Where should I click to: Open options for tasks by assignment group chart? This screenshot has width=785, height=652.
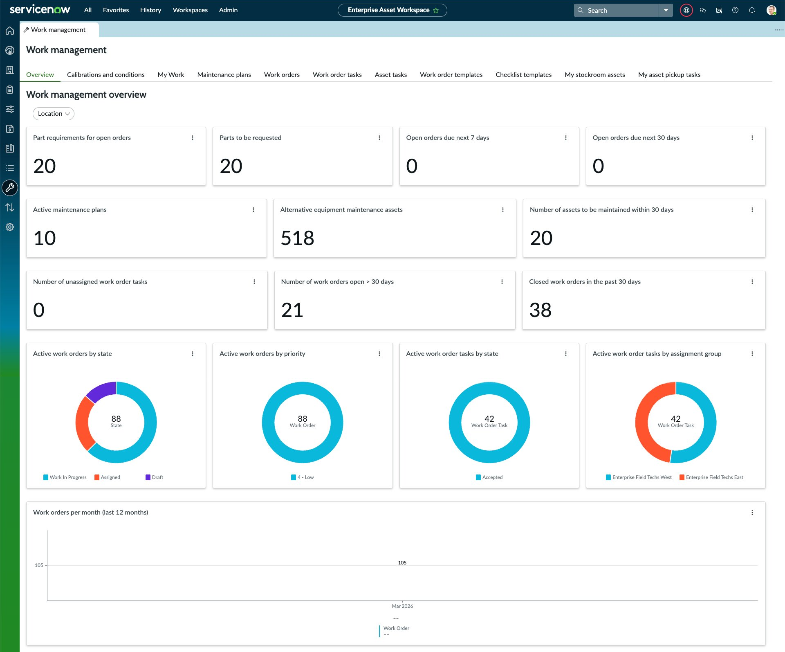pos(752,354)
